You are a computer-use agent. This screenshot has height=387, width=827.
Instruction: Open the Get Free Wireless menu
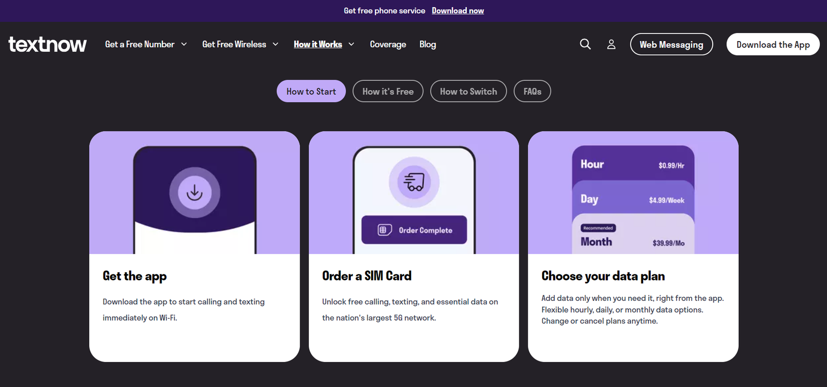tap(234, 44)
